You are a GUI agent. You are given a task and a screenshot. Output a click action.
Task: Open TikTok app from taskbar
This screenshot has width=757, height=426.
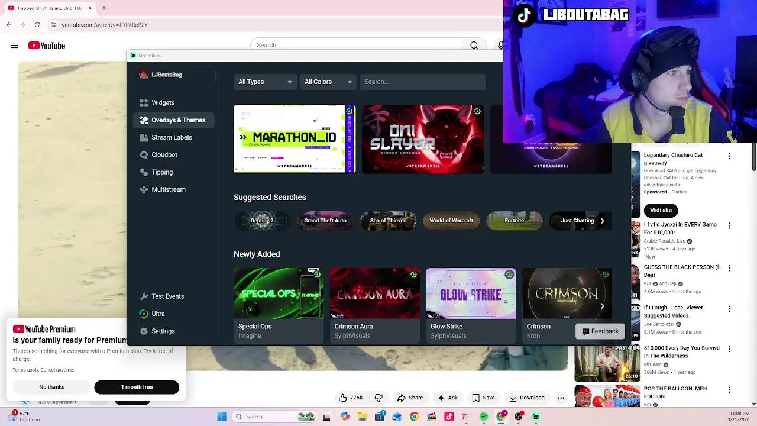(x=449, y=417)
